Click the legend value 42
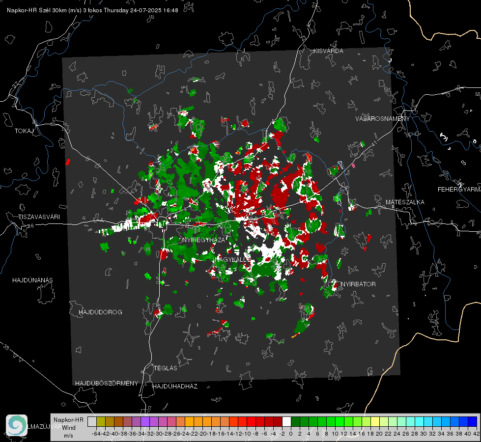 [x=476, y=434]
